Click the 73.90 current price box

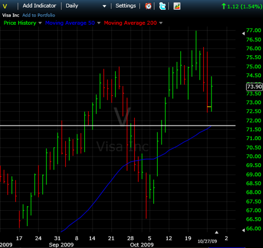point(254,86)
